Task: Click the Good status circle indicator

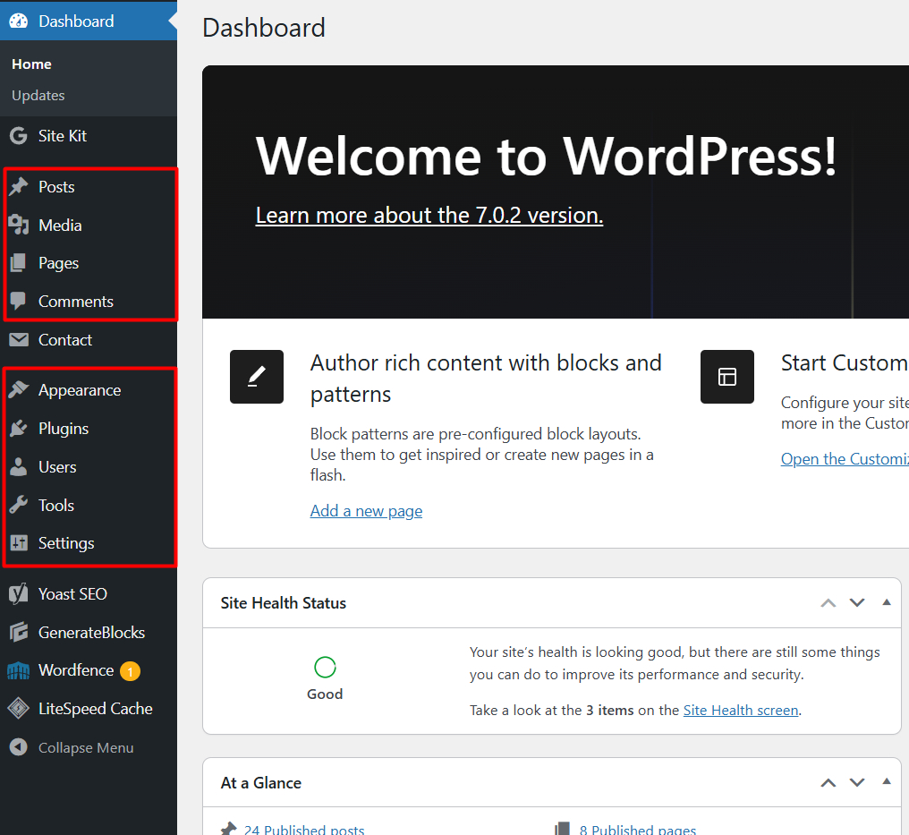Action: [x=325, y=667]
